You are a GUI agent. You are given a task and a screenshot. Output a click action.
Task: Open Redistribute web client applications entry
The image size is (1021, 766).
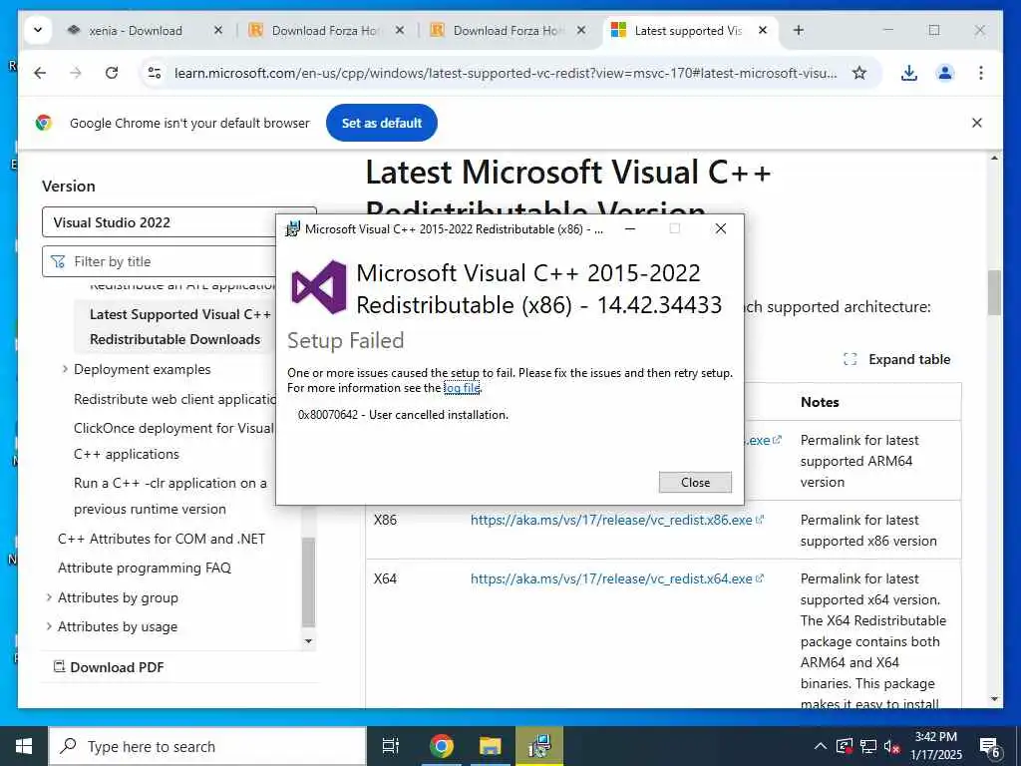click(174, 399)
